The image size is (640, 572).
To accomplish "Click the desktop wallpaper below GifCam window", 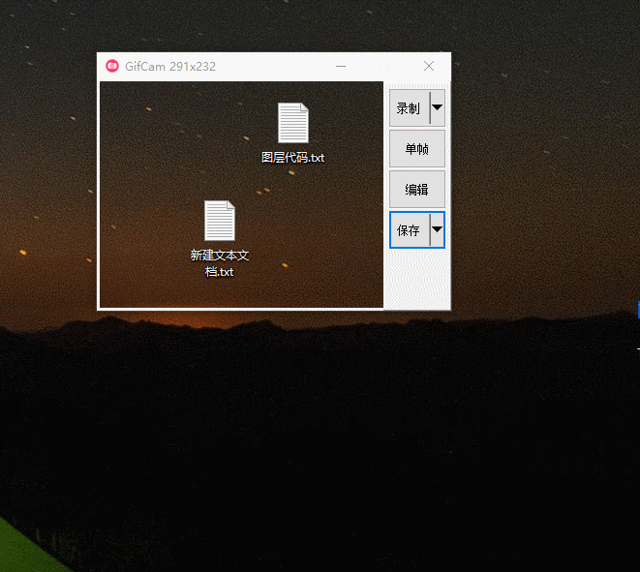I will (x=290, y=436).
